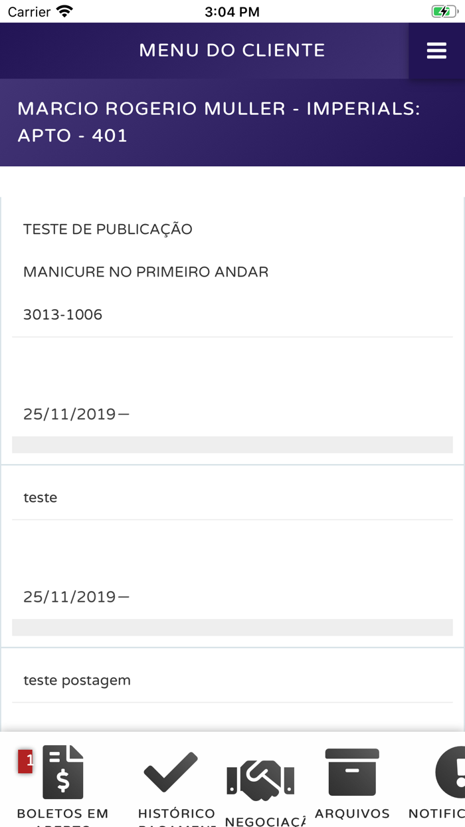This screenshot has height=827, width=465.
Task: Open the hamburger menu
Action: 436,50
